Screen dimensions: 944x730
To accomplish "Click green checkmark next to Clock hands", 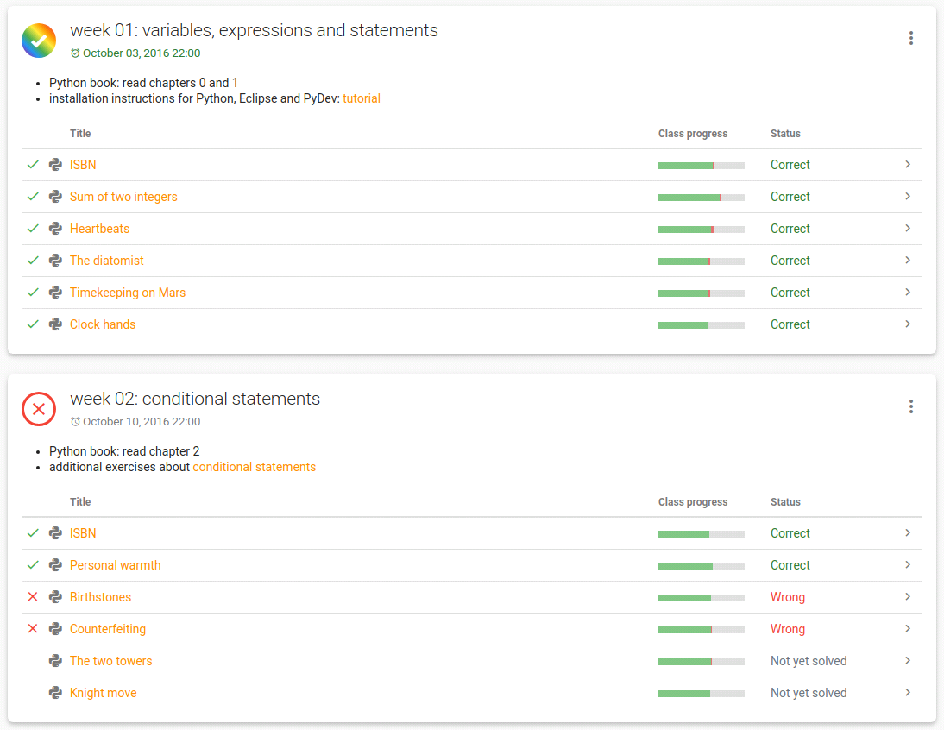I will tap(33, 324).
